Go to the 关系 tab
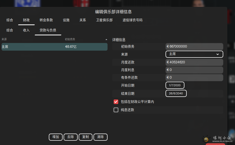The width and height of the screenshot is (235, 145). (x=83, y=20)
